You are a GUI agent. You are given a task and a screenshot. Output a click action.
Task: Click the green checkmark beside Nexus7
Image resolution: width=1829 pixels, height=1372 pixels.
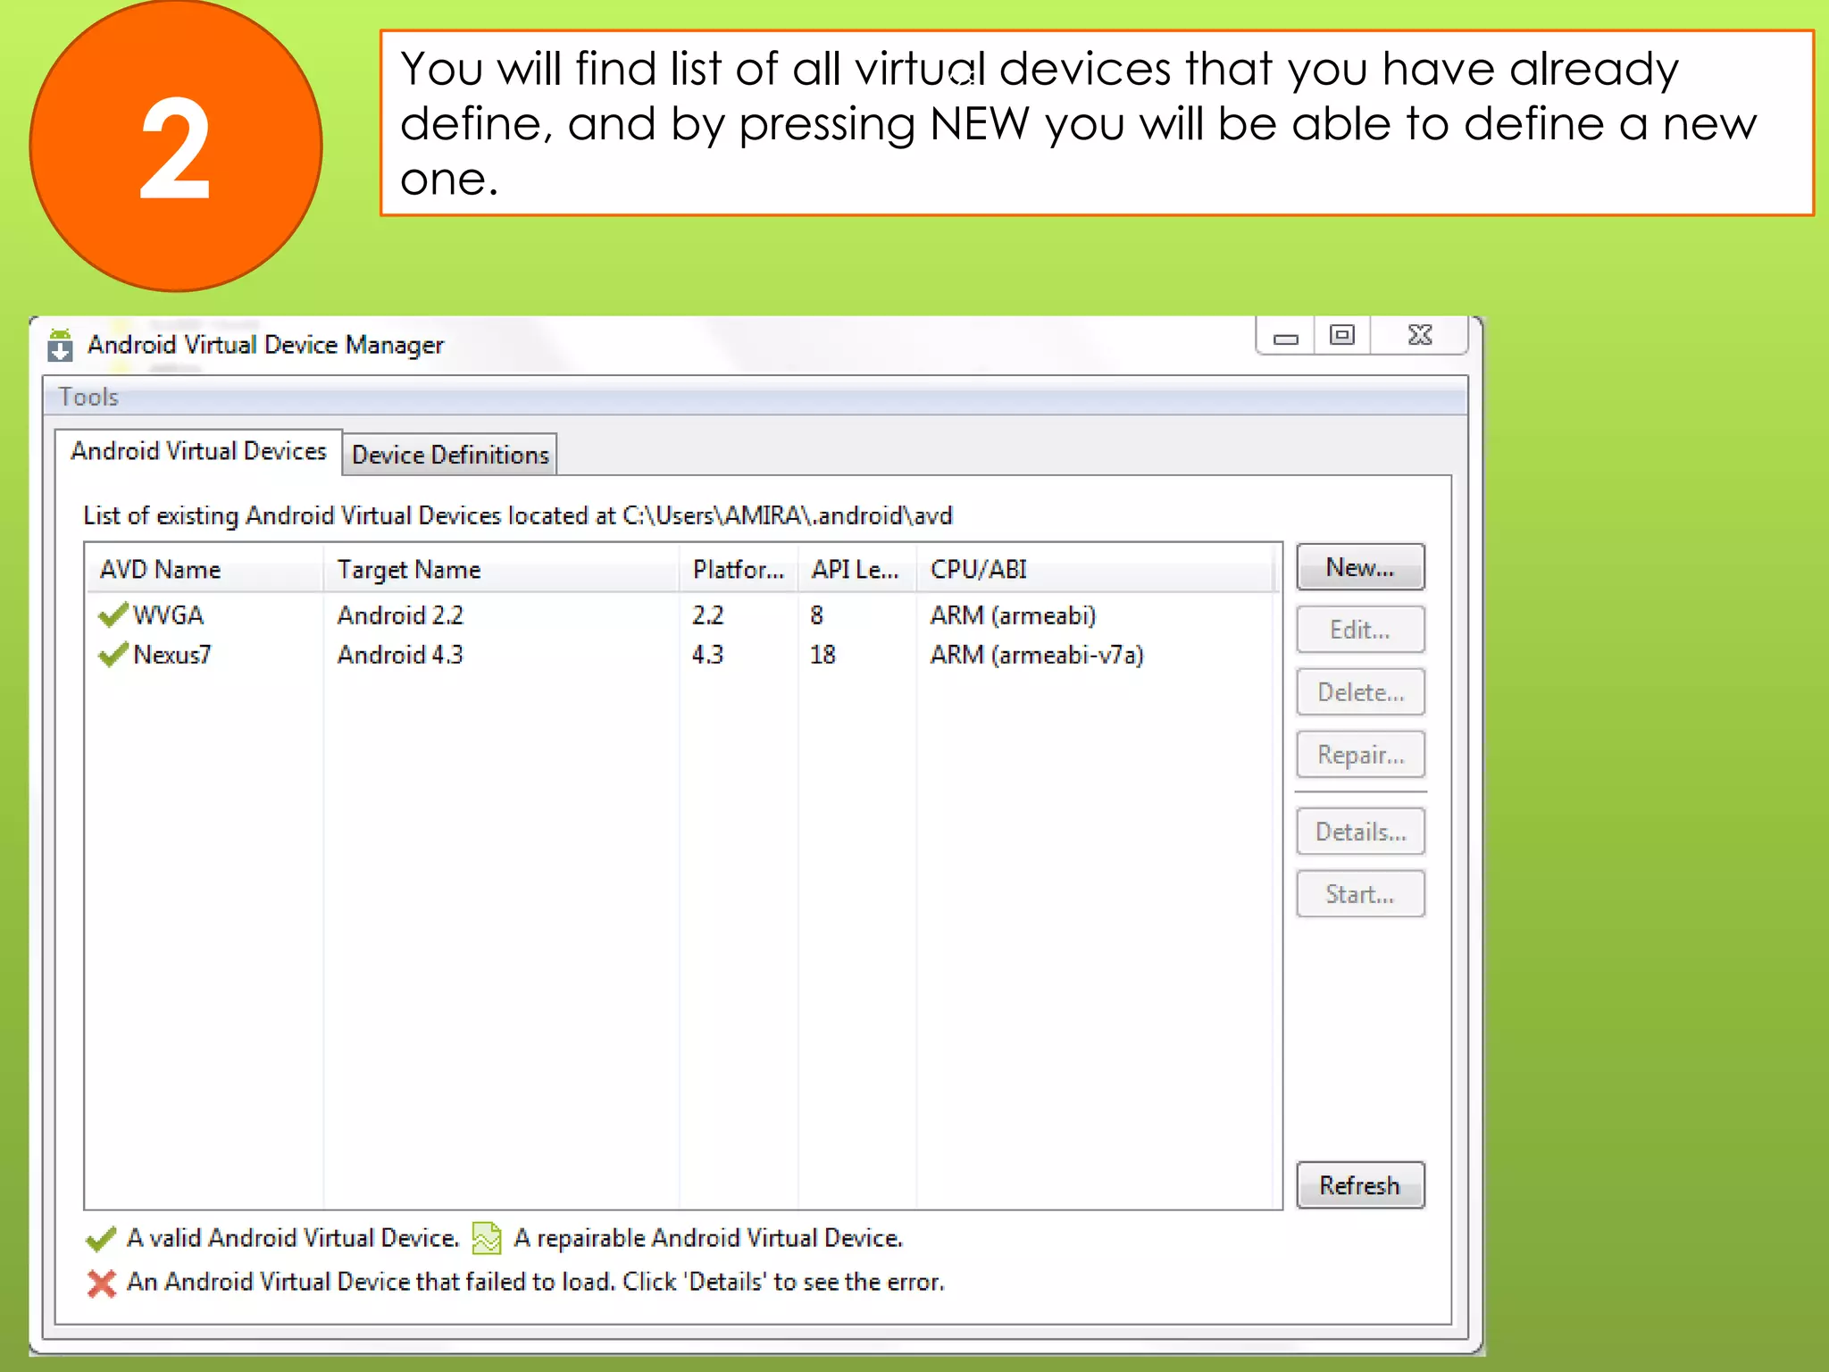pyautogui.click(x=113, y=655)
